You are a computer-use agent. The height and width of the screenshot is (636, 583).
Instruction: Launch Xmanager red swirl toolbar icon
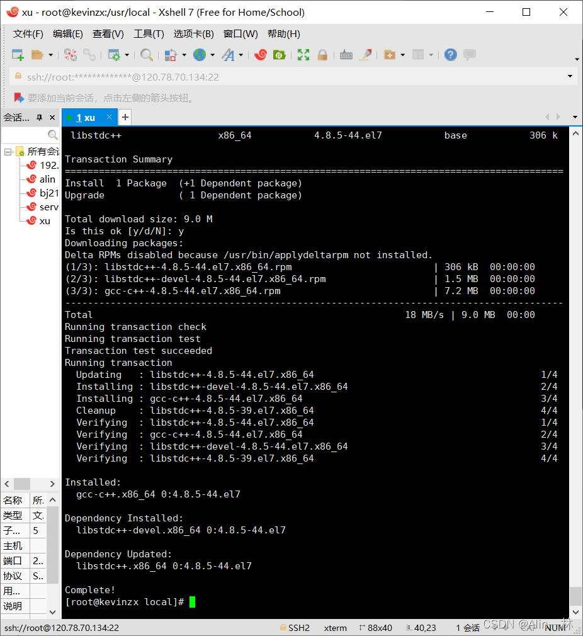tap(260, 55)
